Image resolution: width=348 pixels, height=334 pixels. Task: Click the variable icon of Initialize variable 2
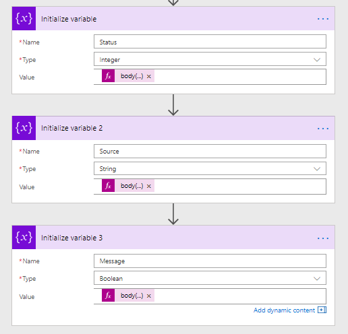(24, 128)
